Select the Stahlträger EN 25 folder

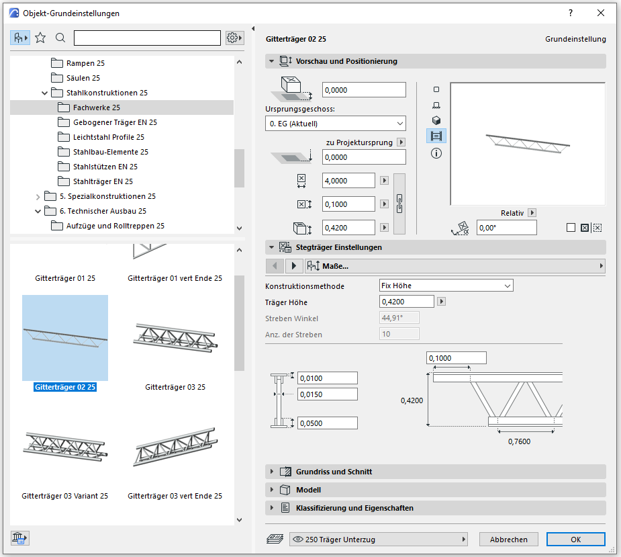click(103, 181)
